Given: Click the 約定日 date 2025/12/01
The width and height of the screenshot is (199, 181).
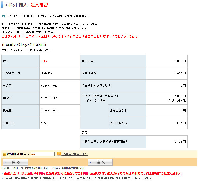Looking at the screenshot, I should 49,98.
